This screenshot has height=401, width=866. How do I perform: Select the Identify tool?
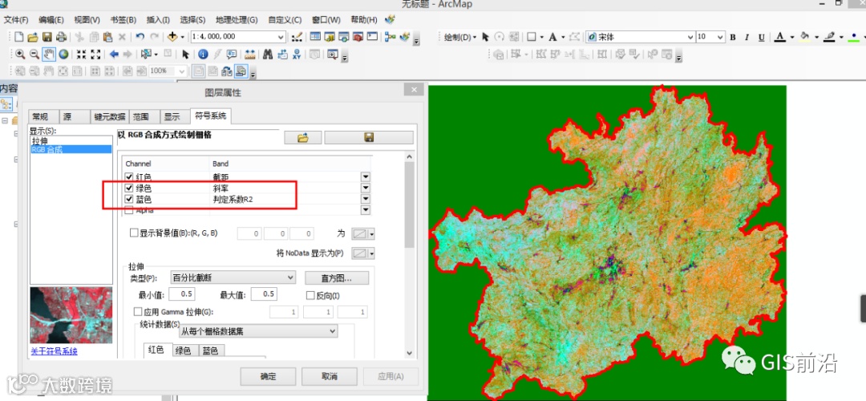pos(203,54)
